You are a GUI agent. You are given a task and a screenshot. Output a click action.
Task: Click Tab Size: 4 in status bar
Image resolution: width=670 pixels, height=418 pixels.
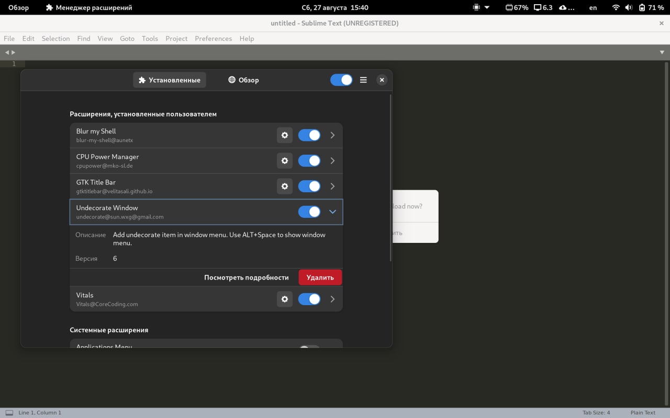click(x=596, y=413)
